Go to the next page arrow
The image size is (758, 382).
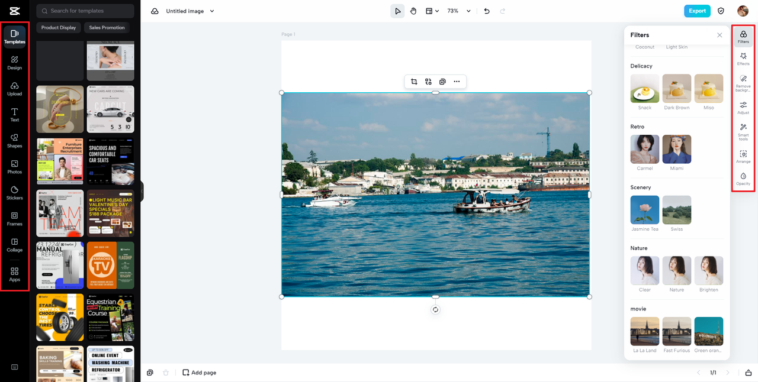(x=728, y=373)
